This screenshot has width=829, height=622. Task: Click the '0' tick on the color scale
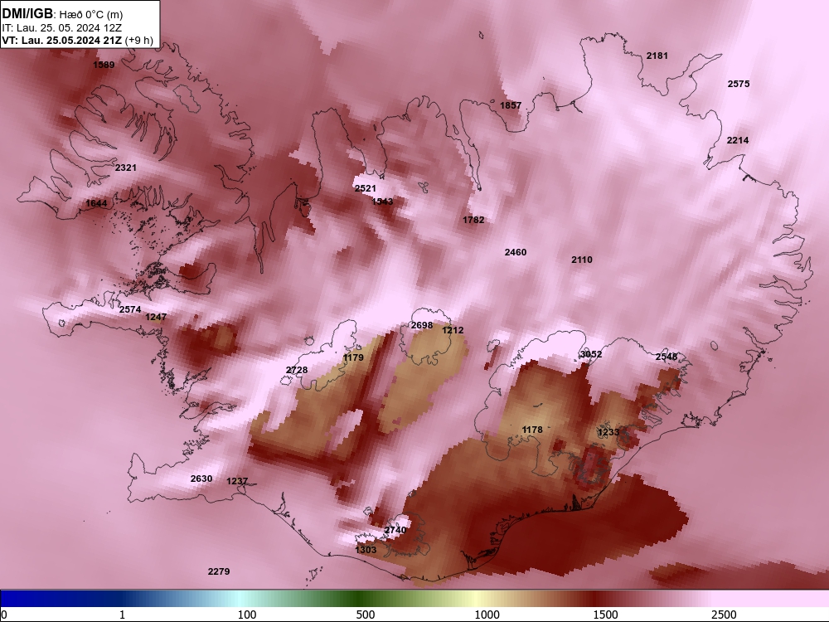pyautogui.click(x=4, y=615)
